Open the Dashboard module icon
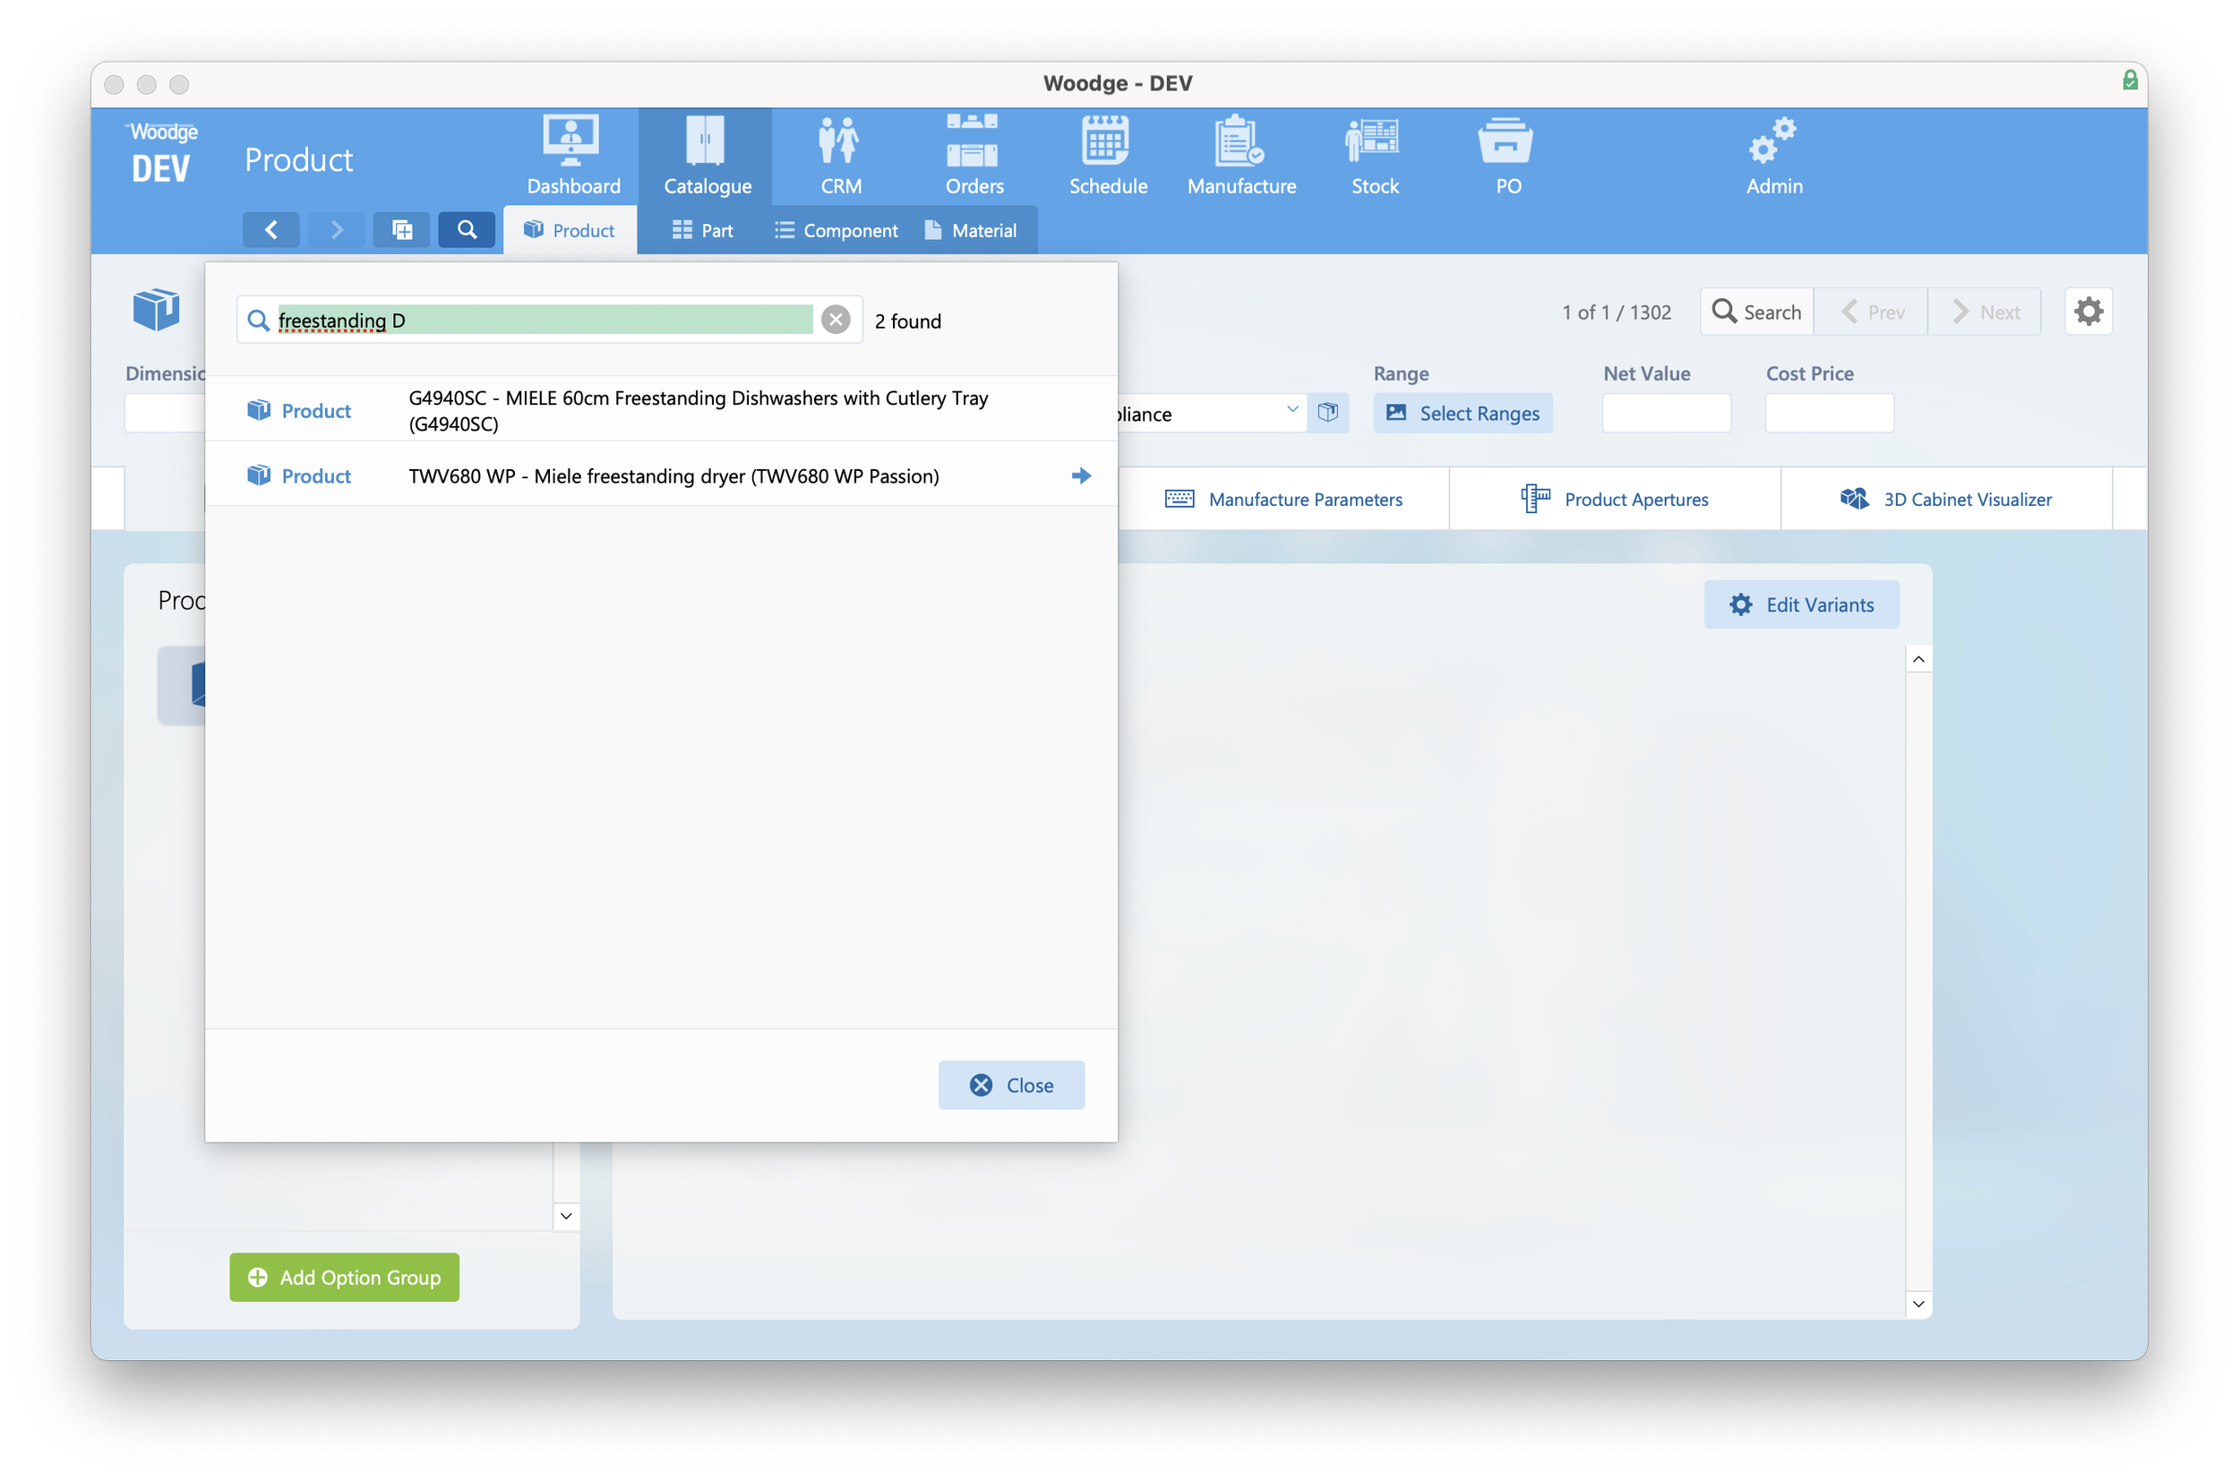The width and height of the screenshot is (2239, 1481). pos(571,141)
